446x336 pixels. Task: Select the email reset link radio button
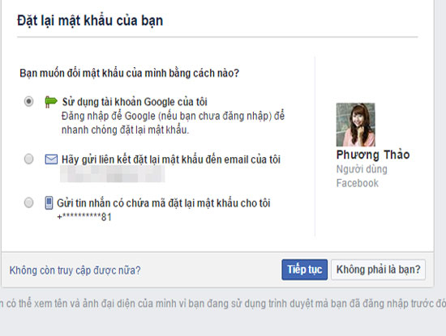pos(28,159)
